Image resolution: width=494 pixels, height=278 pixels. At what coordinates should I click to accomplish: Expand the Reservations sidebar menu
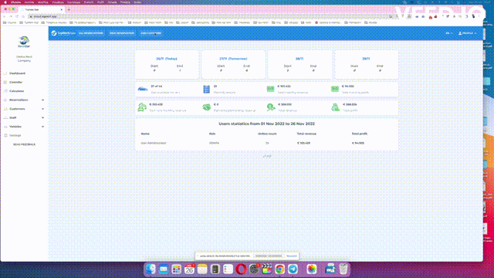point(24,100)
